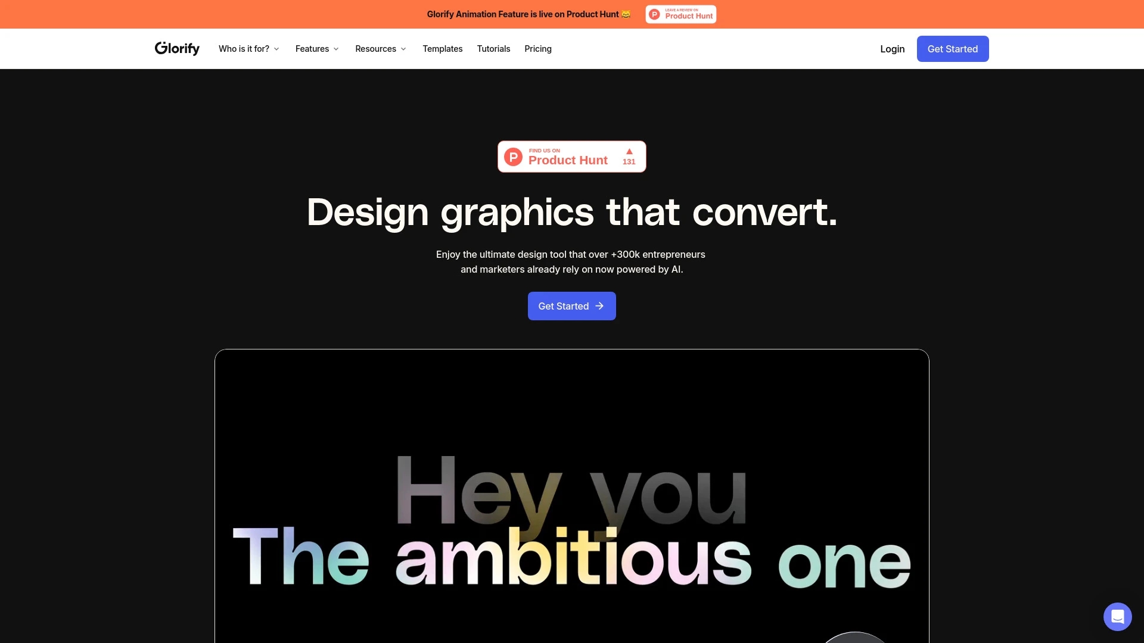Click the top navigation Get Started button
This screenshot has width=1144, height=643.
tap(952, 49)
